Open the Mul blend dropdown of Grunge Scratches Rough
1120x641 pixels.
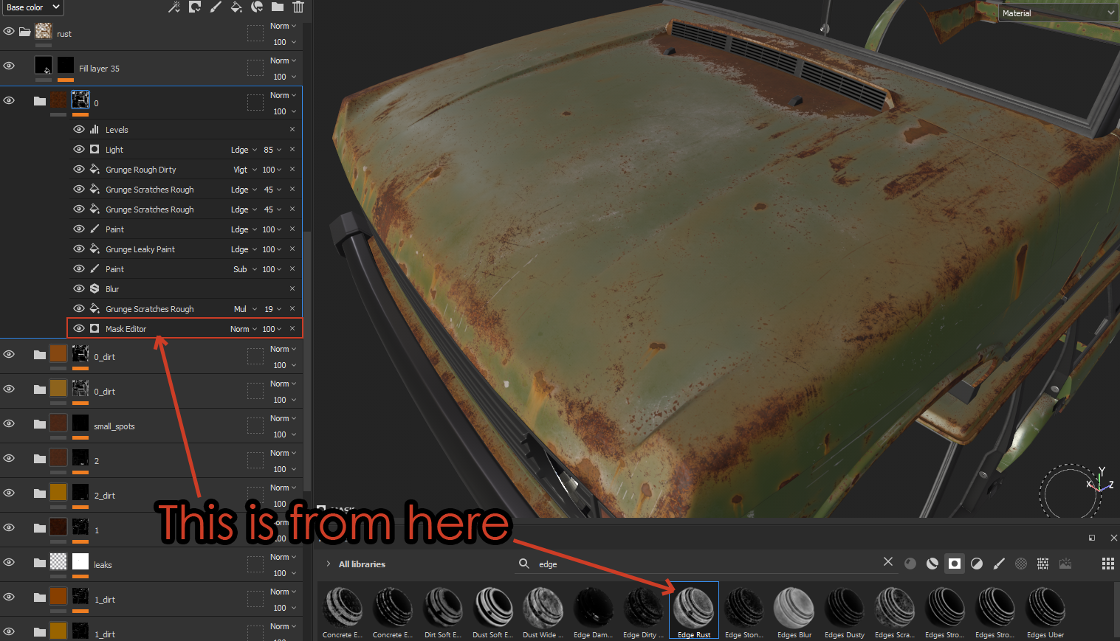click(x=245, y=309)
